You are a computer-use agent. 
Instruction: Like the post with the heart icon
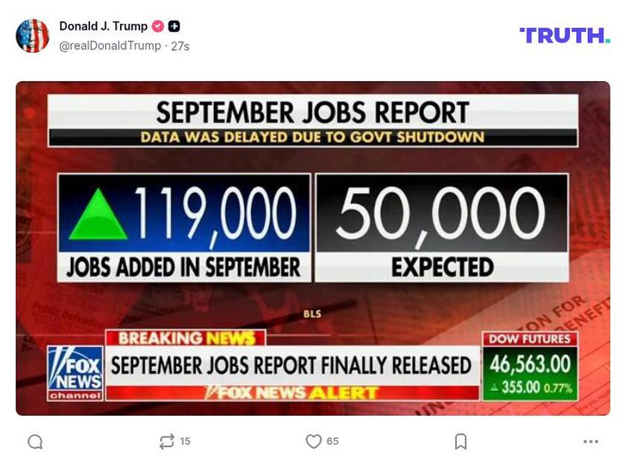click(314, 442)
